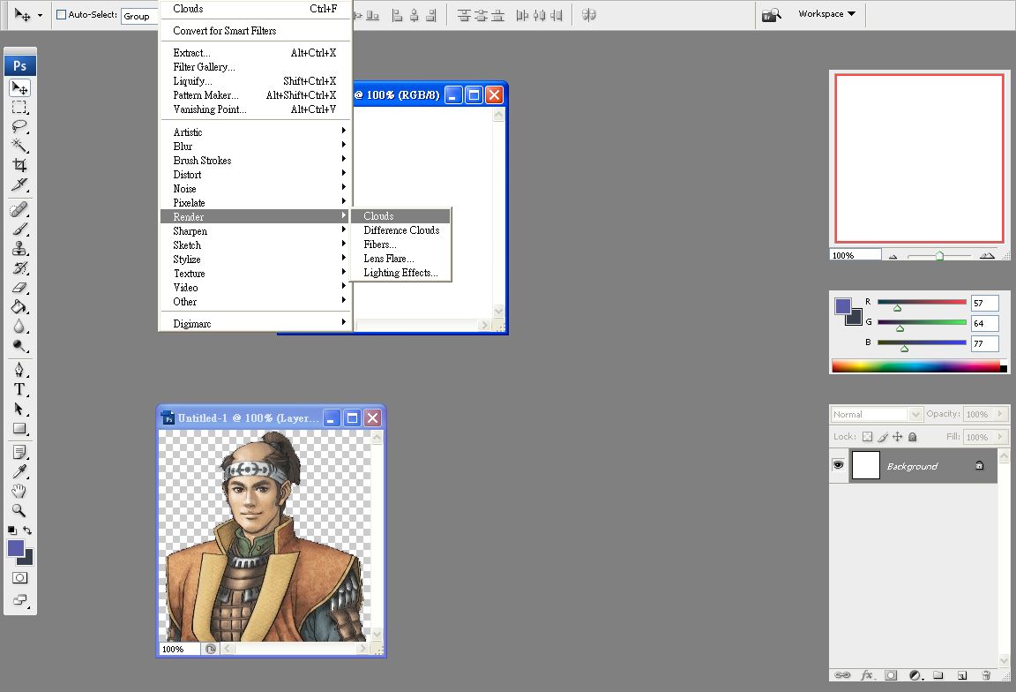Select the Zoom tool

pyautogui.click(x=19, y=510)
